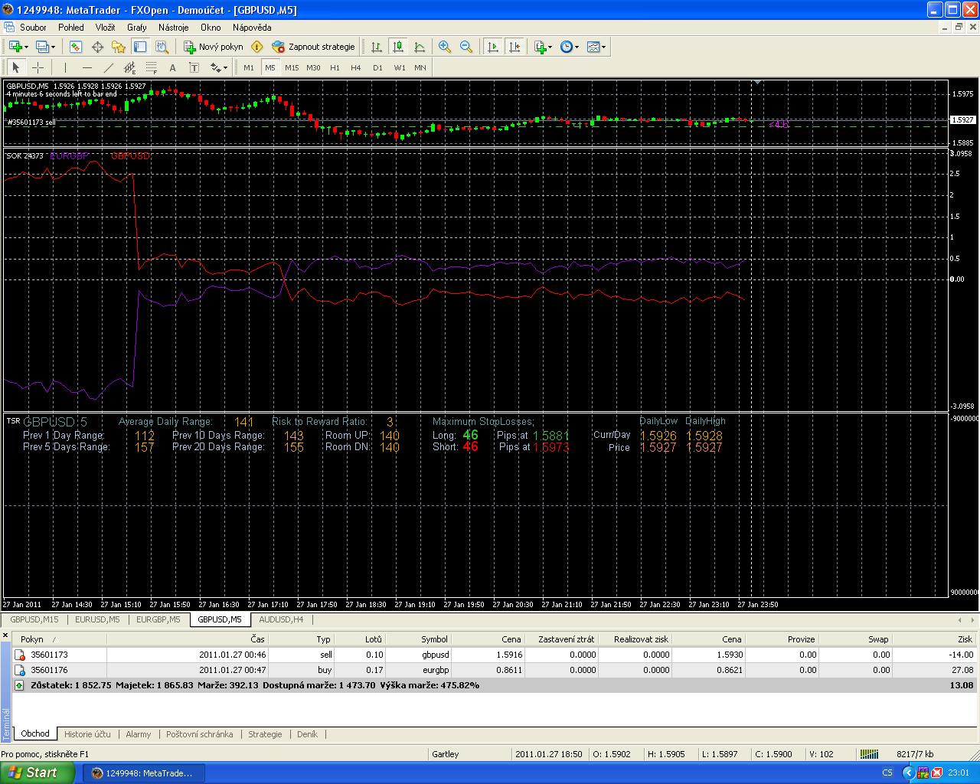Expand the periodicity dropdown arrow
Viewport: 980px width, 784px height.
click(x=577, y=47)
